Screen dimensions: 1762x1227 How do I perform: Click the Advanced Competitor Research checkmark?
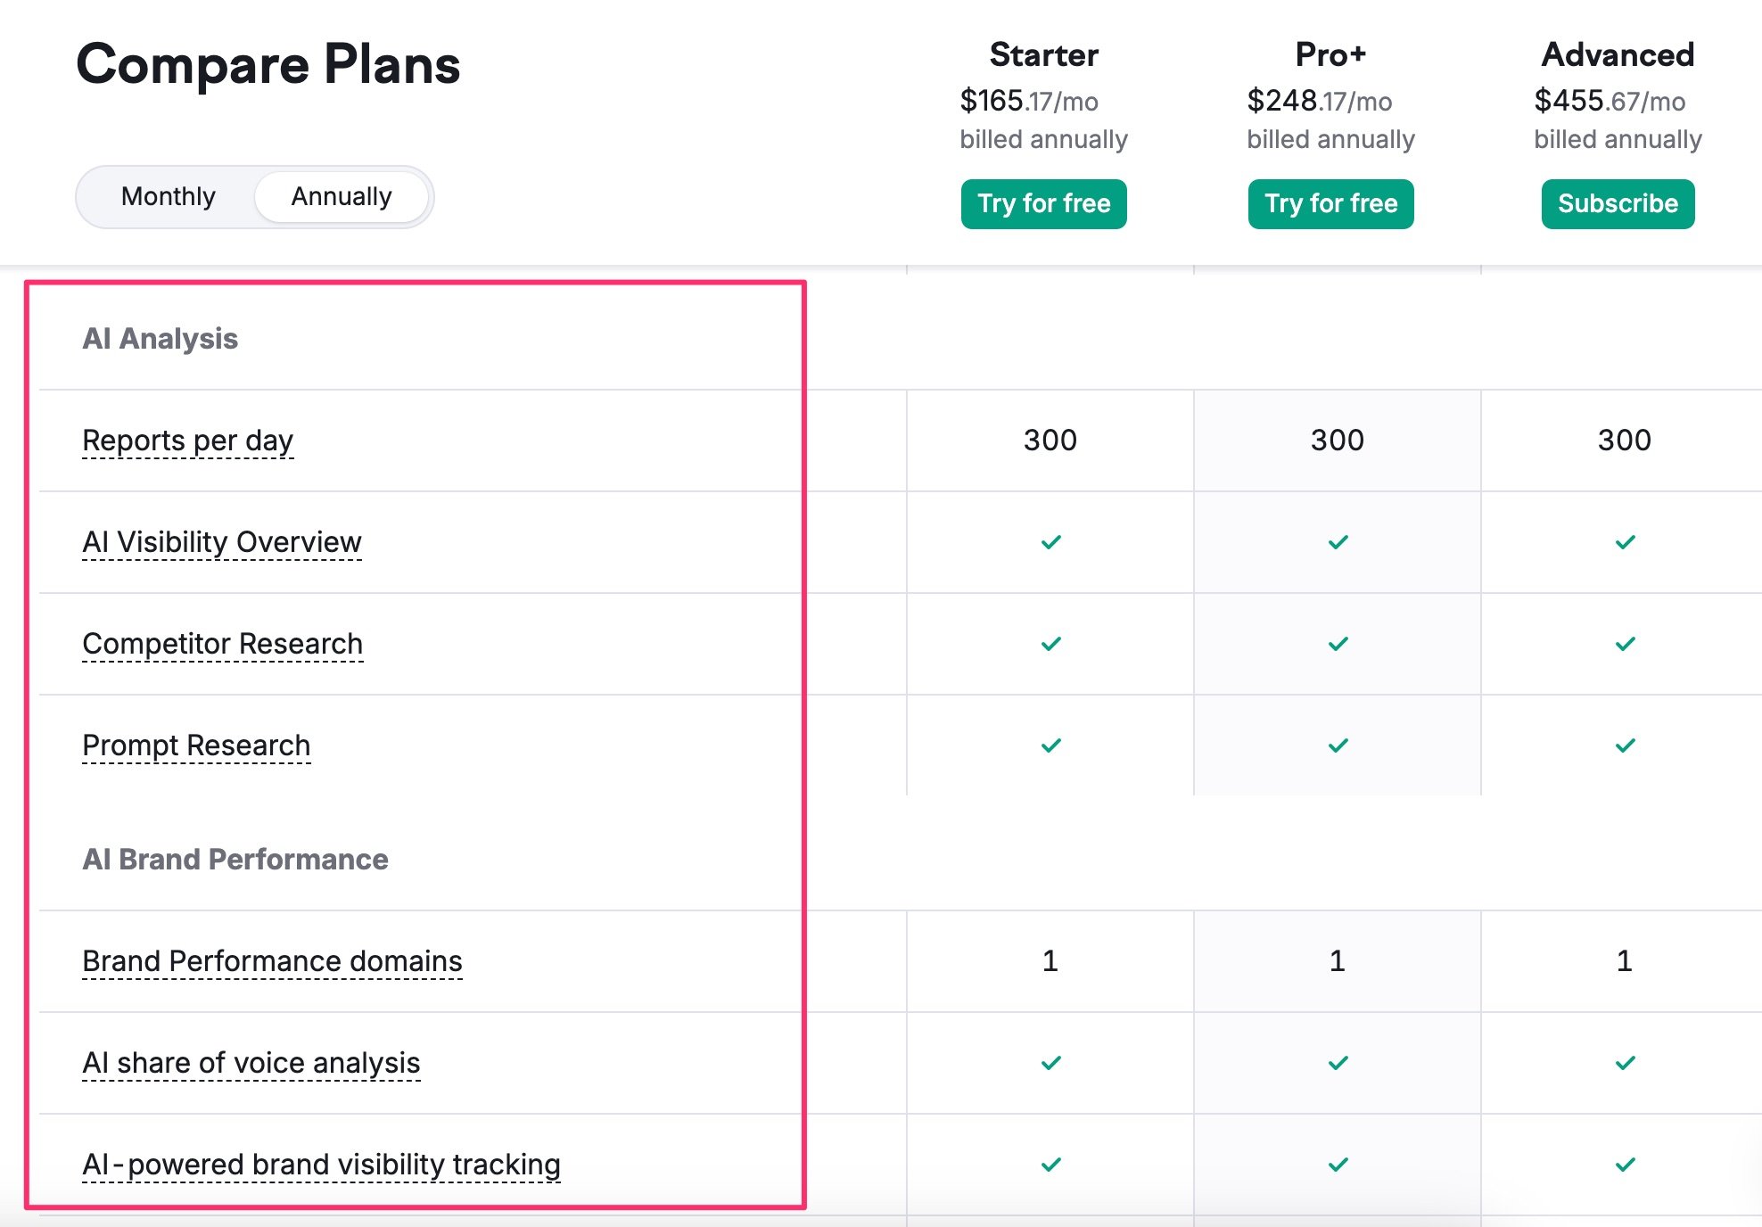tap(1624, 643)
